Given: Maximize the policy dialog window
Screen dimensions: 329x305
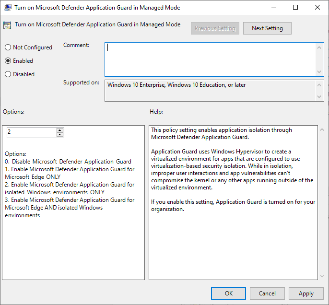Looking at the screenshot, I should 295,7.
